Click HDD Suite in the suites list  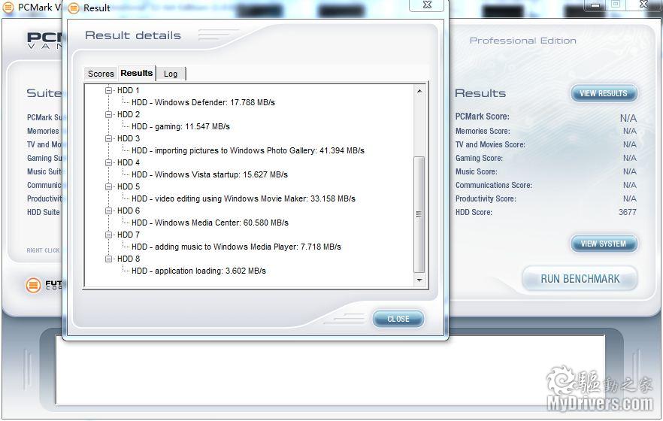point(44,212)
